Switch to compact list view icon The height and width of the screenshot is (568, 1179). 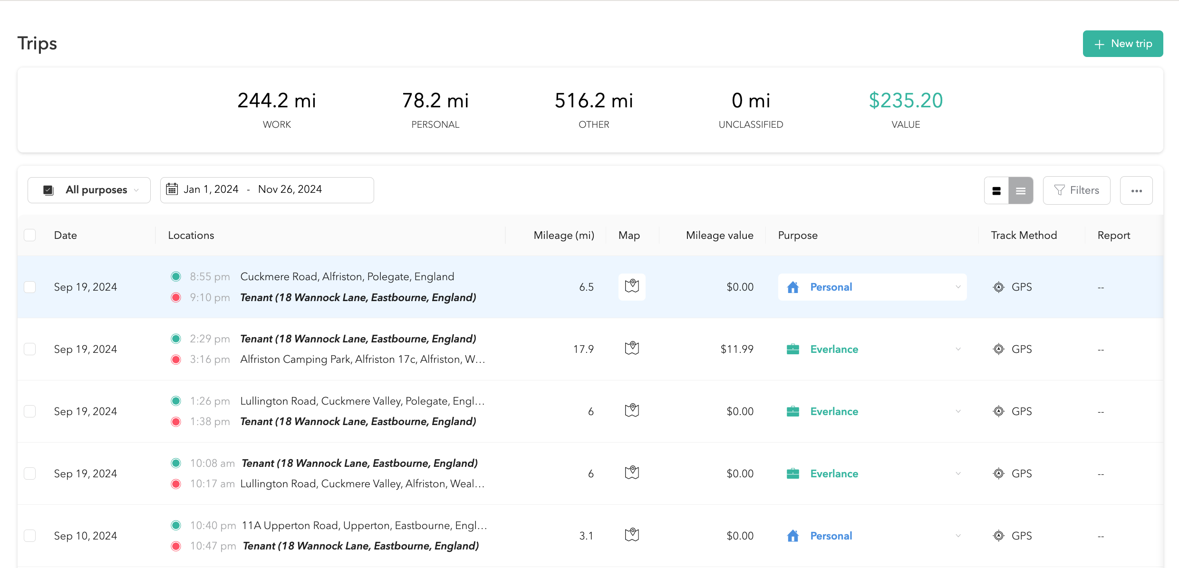tap(1021, 190)
